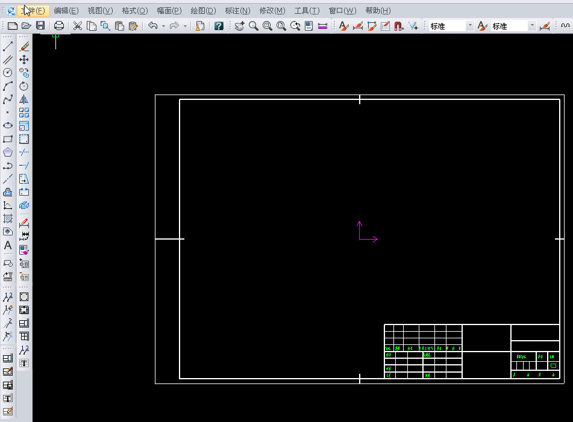Select the Rectangle tool

[8, 139]
